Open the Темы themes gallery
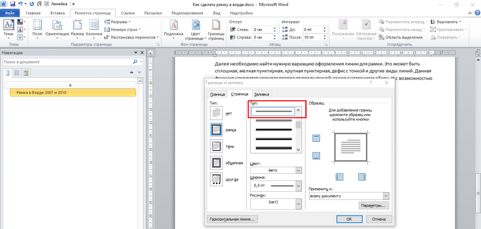 click(x=8, y=28)
